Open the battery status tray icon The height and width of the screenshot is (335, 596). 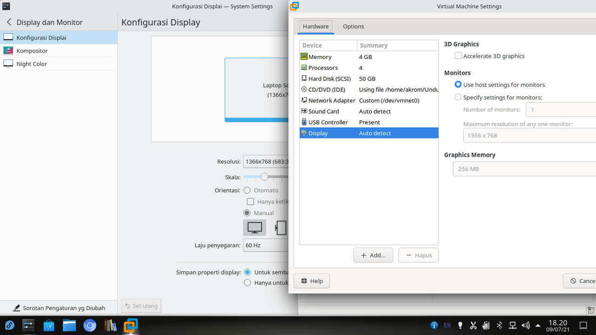click(486, 325)
